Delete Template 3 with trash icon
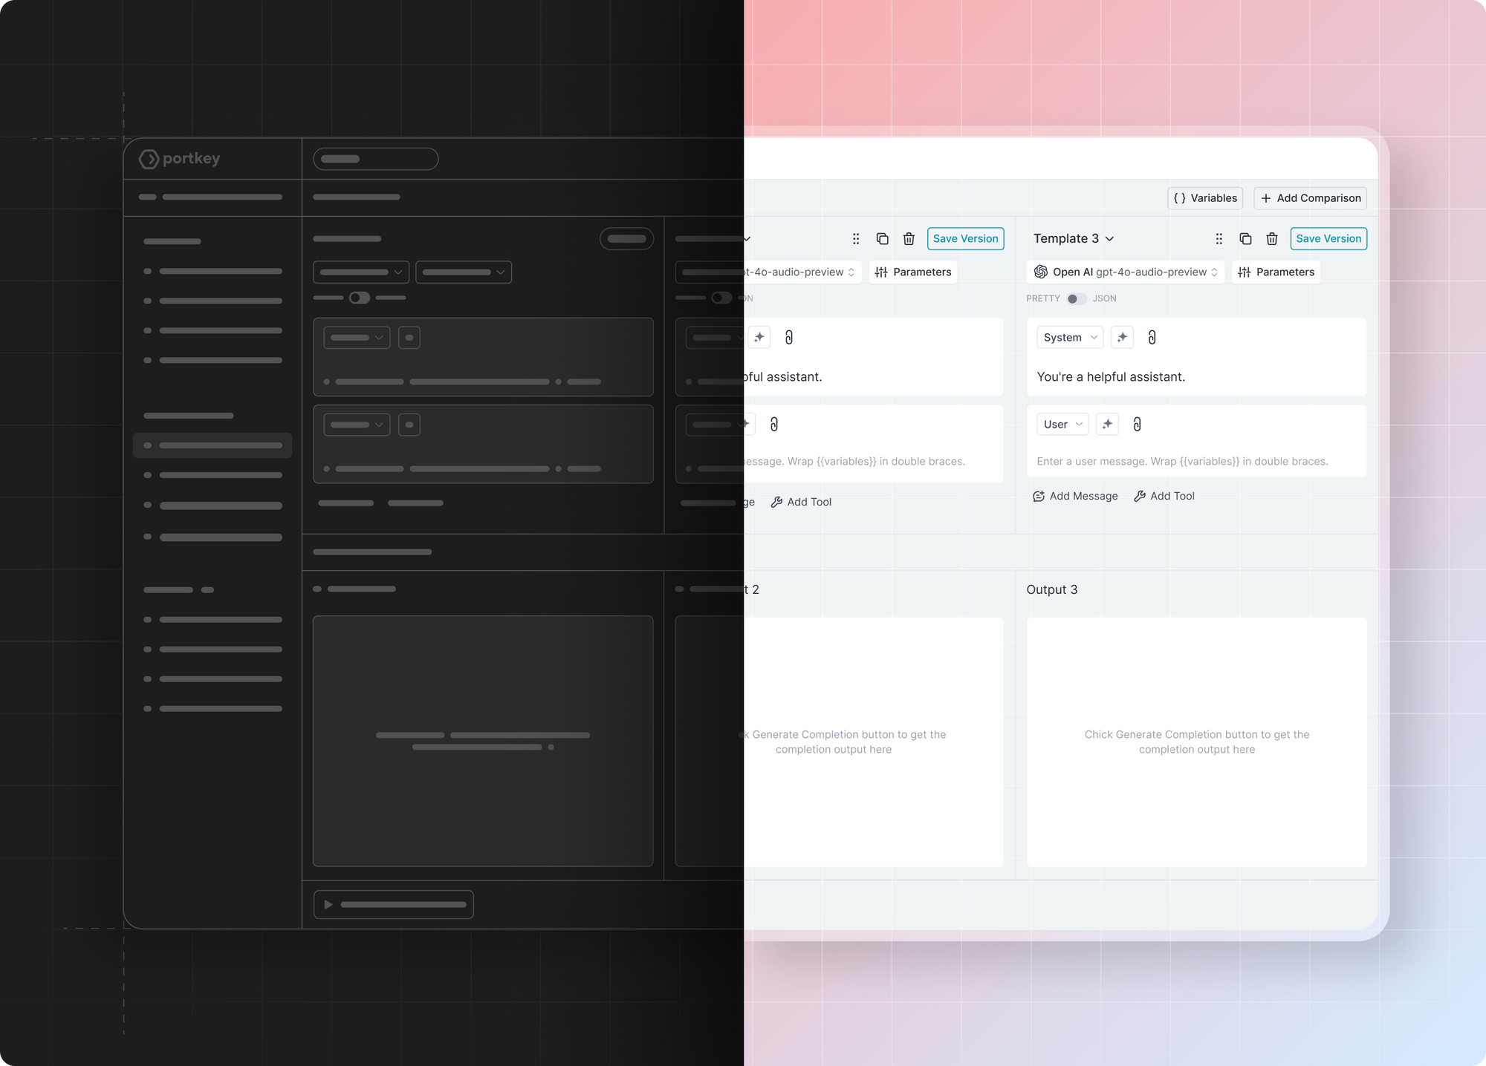Image resolution: width=1486 pixels, height=1066 pixels. [1272, 238]
